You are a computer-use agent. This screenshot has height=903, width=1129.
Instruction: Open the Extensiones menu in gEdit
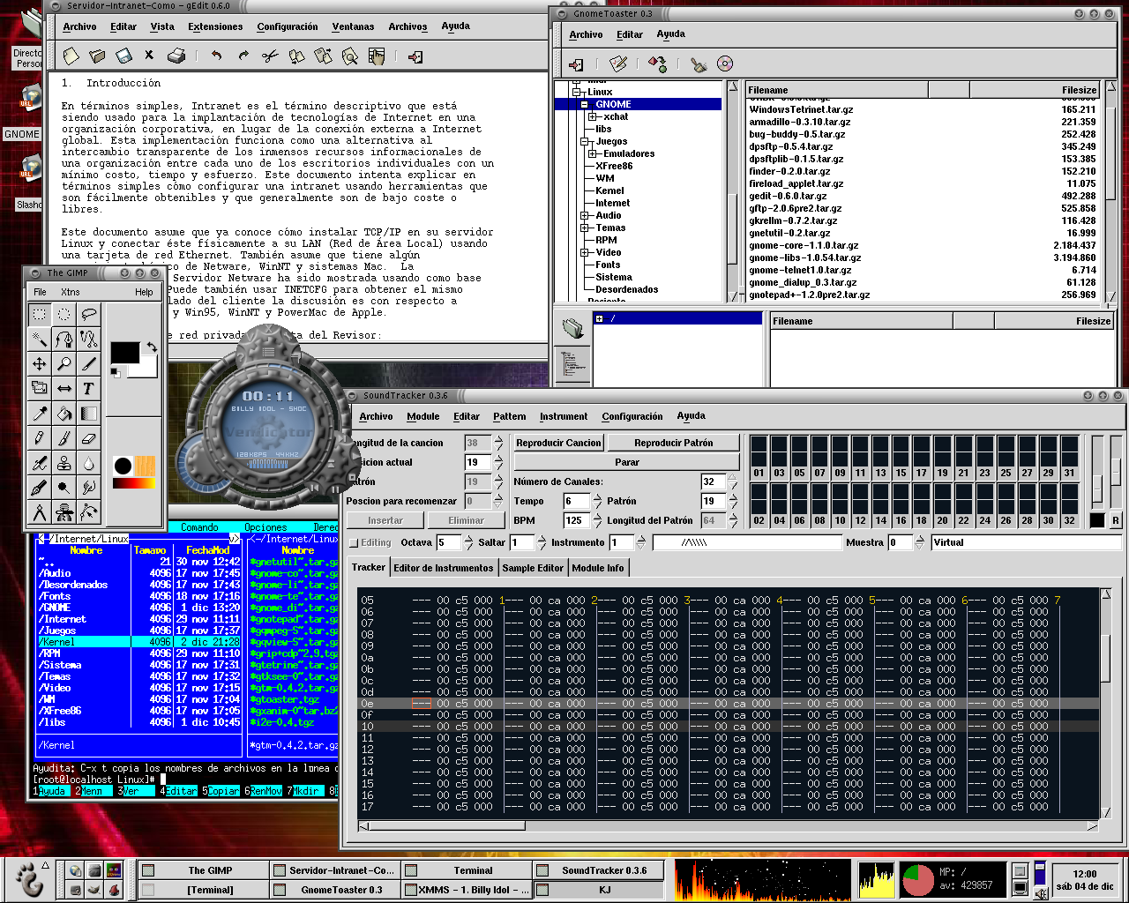click(215, 26)
